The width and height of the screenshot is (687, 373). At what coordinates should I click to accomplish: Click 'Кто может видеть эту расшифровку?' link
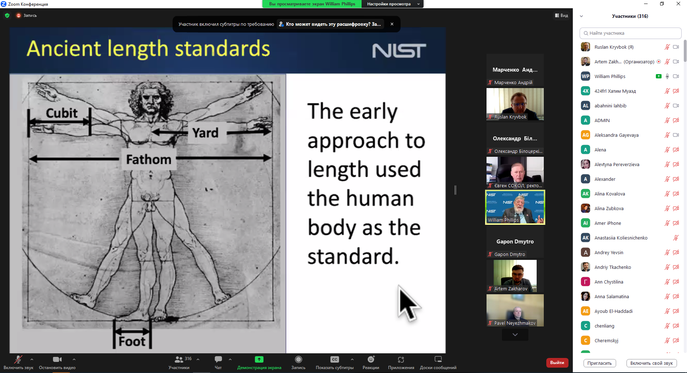[x=330, y=24]
